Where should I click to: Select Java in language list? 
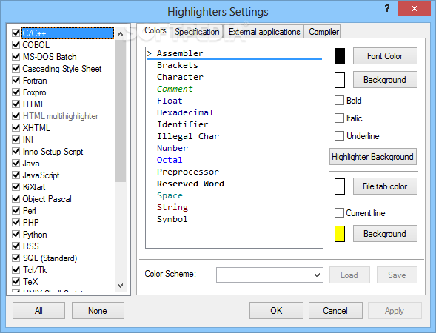click(31, 163)
